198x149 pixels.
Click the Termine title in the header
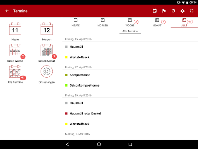pos(20,11)
